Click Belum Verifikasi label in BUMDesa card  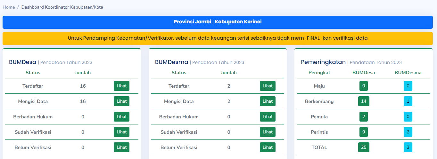pyautogui.click(x=33, y=147)
